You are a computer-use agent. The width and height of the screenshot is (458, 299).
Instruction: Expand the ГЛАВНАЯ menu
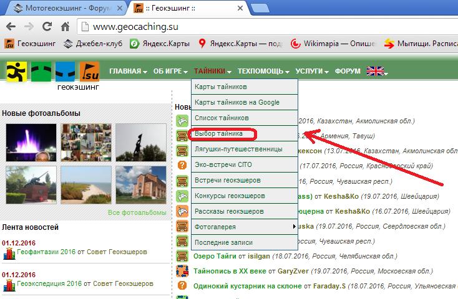[128, 71]
